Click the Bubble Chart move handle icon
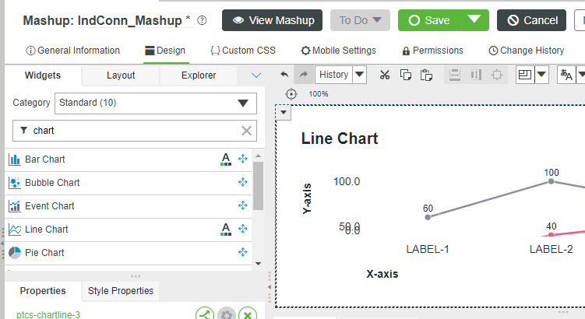The height and width of the screenshot is (319, 585). click(x=243, y=182)
